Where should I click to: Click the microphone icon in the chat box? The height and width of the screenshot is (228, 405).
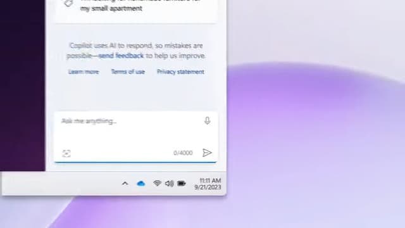[x=207, y=121]
